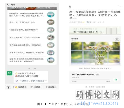This screenshot has width=124, height=108.
Task: Tap the 欢迎加入有书共读会 welcome message
Action: pos(27,76)
